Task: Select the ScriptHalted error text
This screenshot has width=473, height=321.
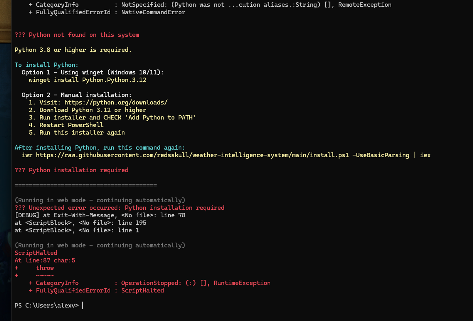Action: (x=36, y=253)
